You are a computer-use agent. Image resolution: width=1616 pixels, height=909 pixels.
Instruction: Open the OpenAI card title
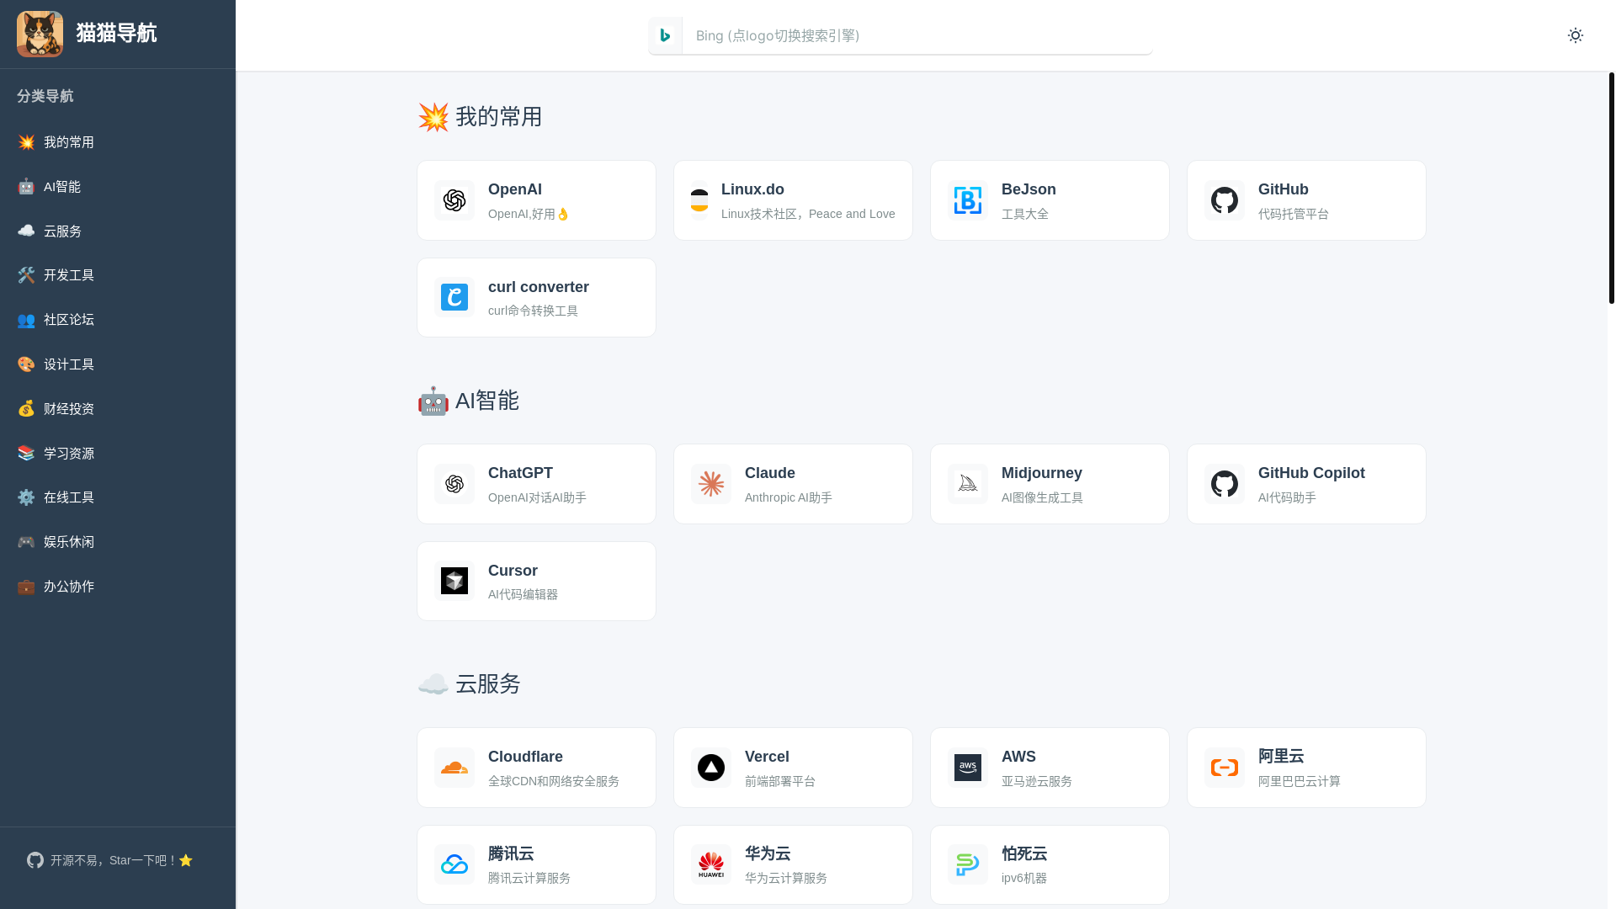(x=515, y=189)
